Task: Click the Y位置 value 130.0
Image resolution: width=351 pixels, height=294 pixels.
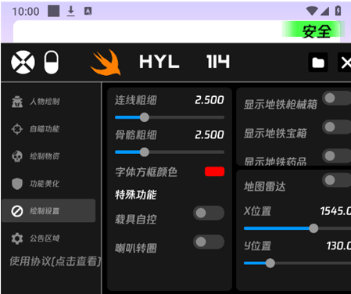Action: pyautogui.click(x=338, y=246)
